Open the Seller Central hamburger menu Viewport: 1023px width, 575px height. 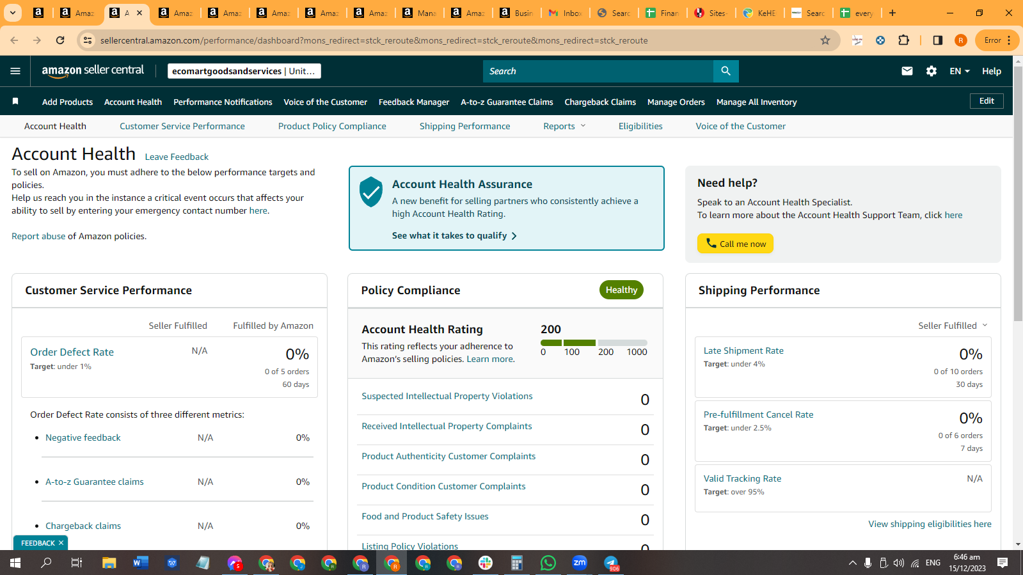15,71
